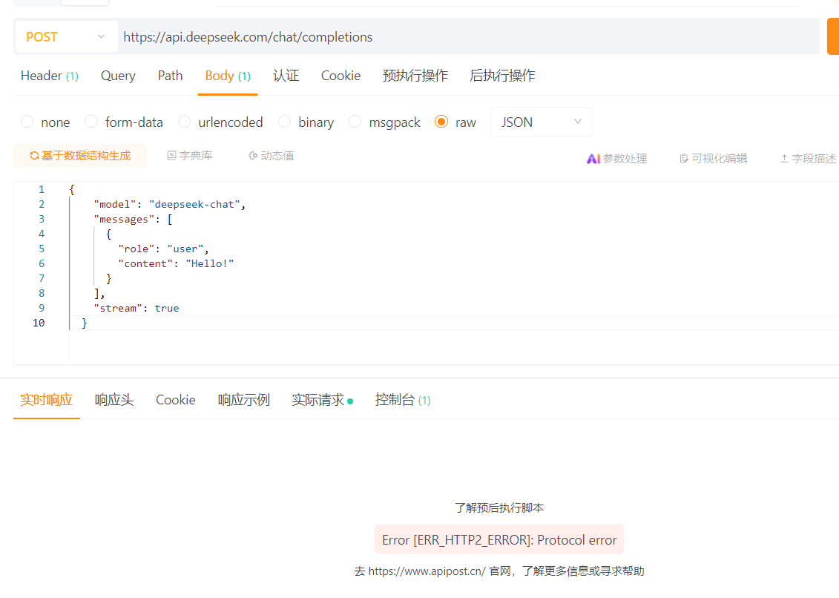Open the 实际请求 tab
This screenshot has width=839, height=598.
tap(322, 400)
